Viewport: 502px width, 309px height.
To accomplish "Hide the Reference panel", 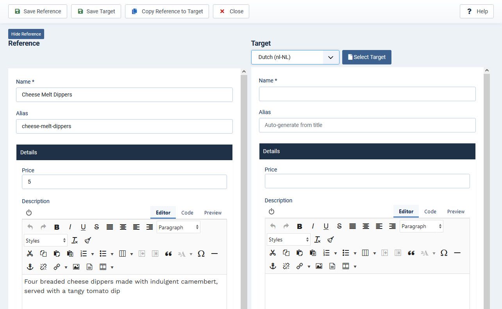I will (26, 34).
